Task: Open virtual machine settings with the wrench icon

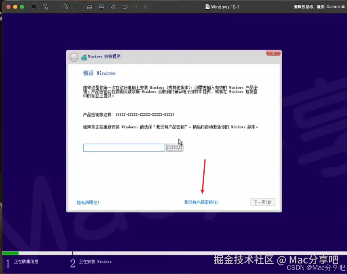Action: pyautogui.click(x=67, y=7)
